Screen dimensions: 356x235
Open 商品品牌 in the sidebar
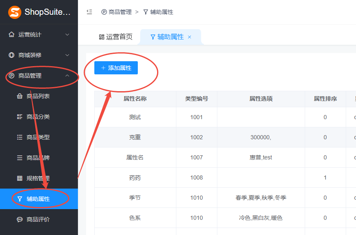coord(38,158)
